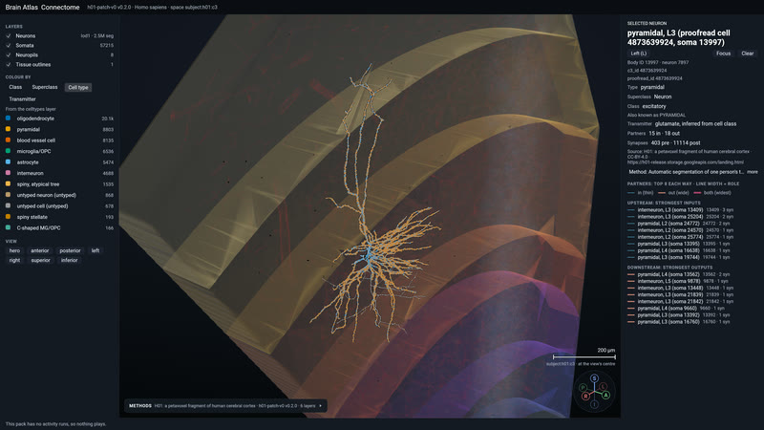Focus on the selected neuron
764x430 pixels.
pyautogui.click(x=723, y=54)
